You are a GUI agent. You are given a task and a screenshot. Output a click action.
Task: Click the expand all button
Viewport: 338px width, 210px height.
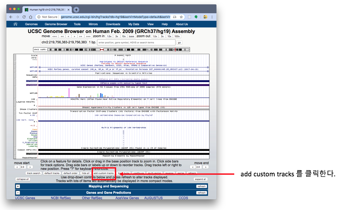[x=200, y=179]
